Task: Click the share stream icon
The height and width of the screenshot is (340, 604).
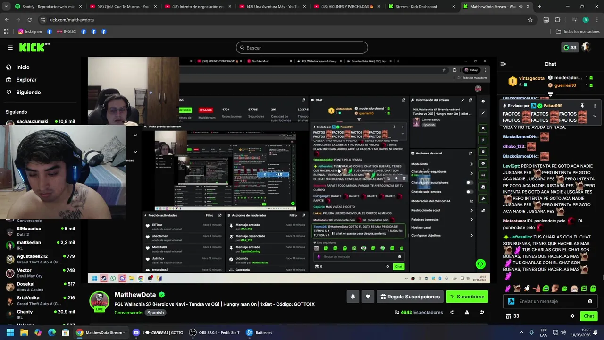Action: click(452, 312)
